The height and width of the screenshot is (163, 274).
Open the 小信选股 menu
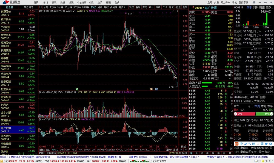[x=82, y=2]
